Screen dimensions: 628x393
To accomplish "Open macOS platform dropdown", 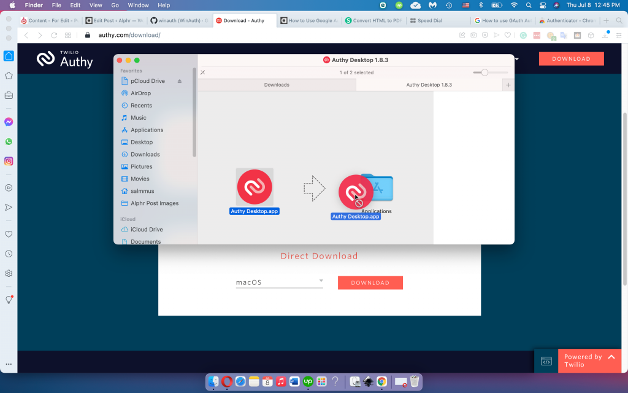I will pyautogui.click(x=279, y=282).
